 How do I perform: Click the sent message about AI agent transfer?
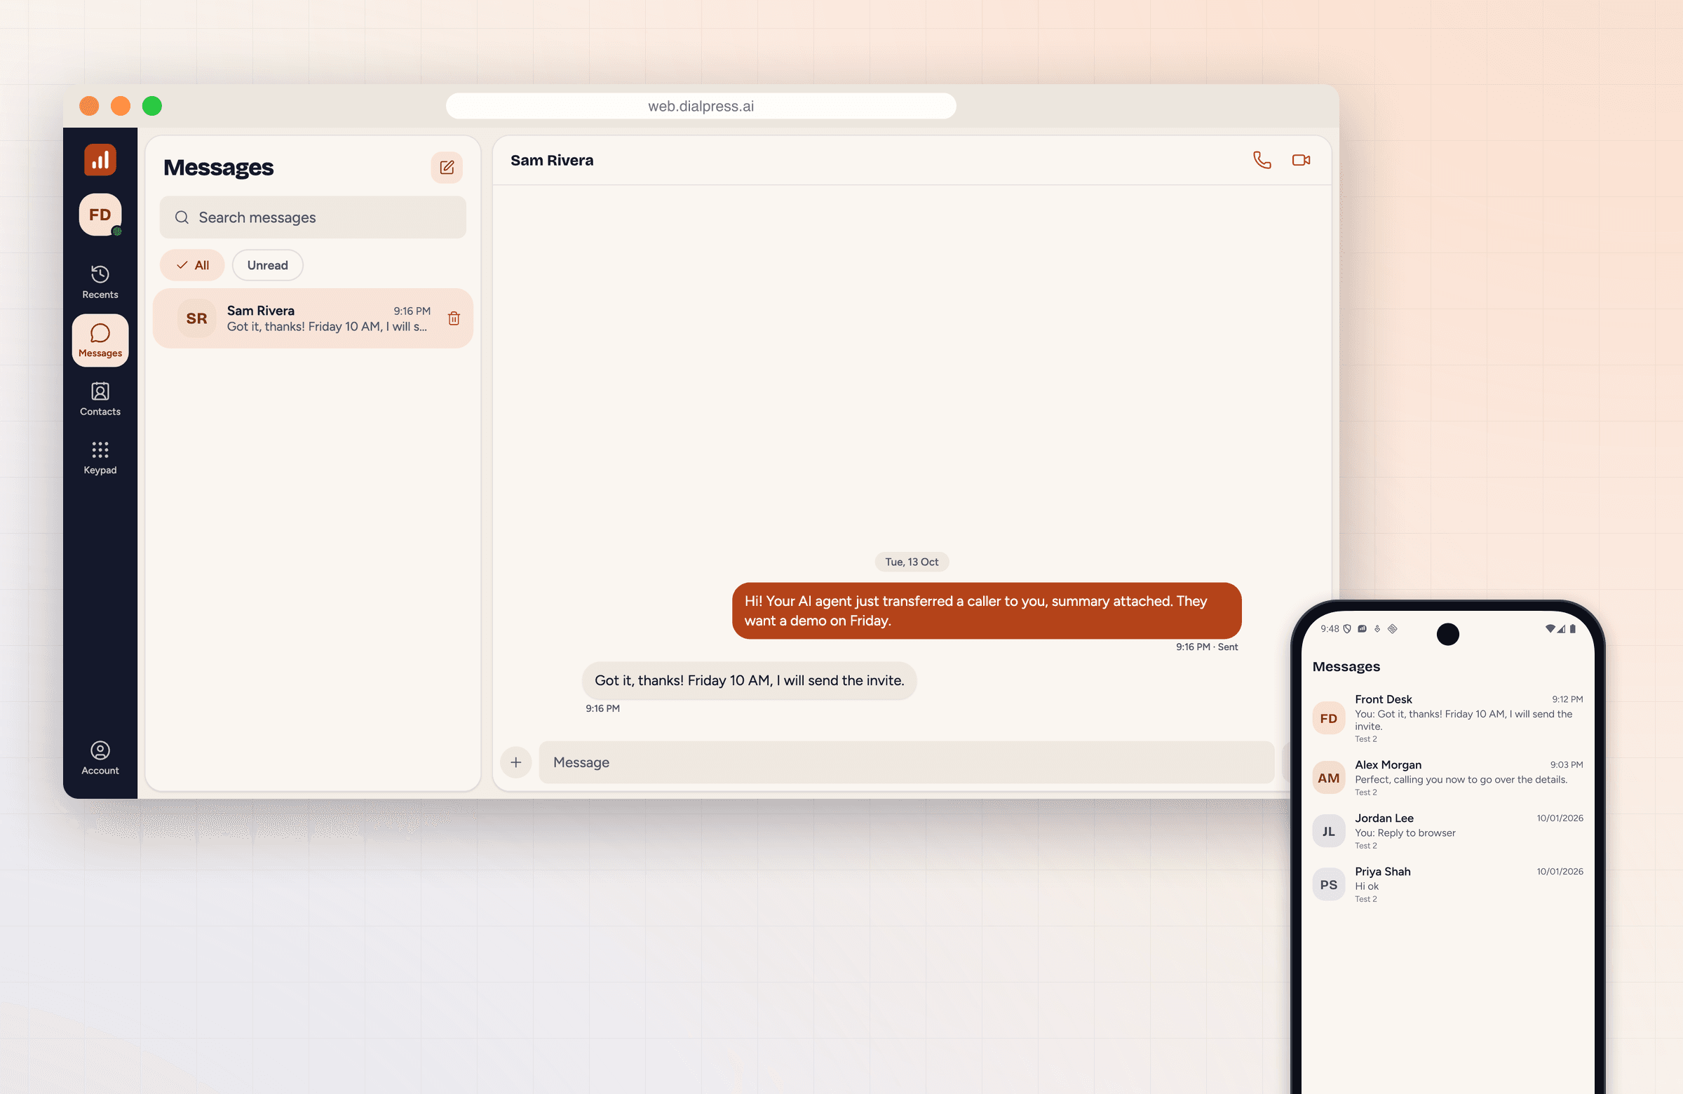tap(987, 610)
